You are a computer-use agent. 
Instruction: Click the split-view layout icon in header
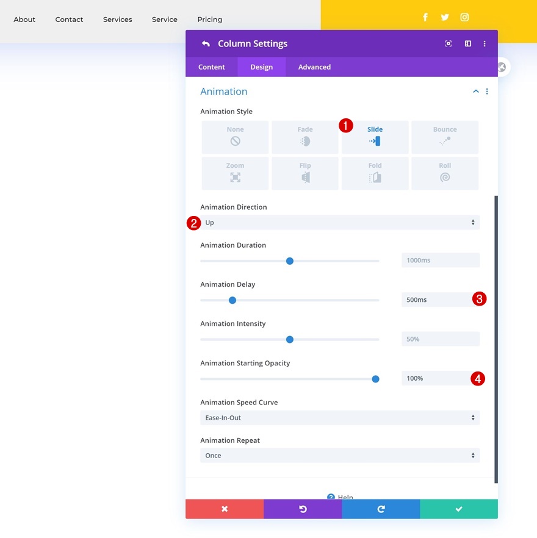point(468,43)
